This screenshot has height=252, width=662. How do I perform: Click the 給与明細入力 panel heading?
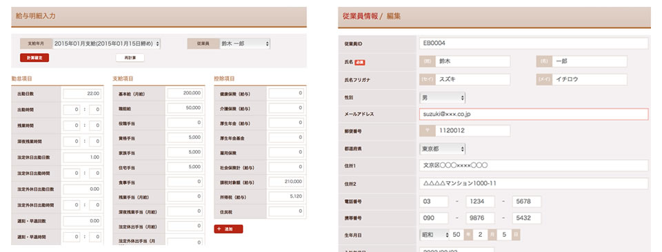(35, 17)
